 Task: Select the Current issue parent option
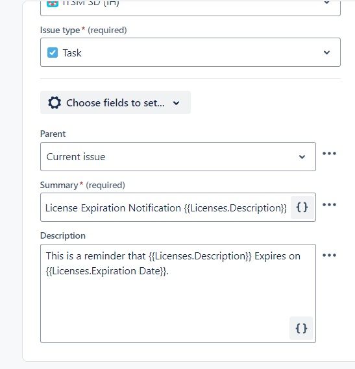point(178,156)
